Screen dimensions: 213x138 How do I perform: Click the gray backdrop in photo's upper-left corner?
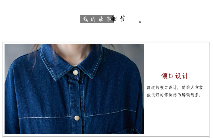(x=16, y=52)
